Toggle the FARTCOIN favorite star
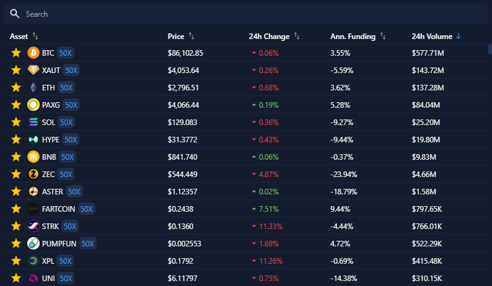492x286 pixels. (16, 209)
